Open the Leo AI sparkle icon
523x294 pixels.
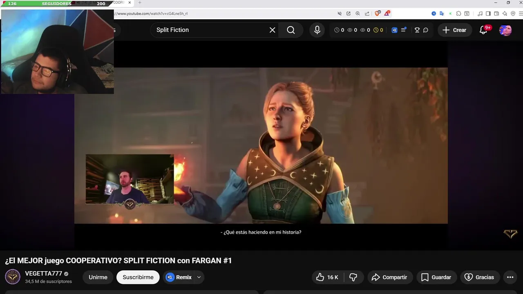[505, 13]
